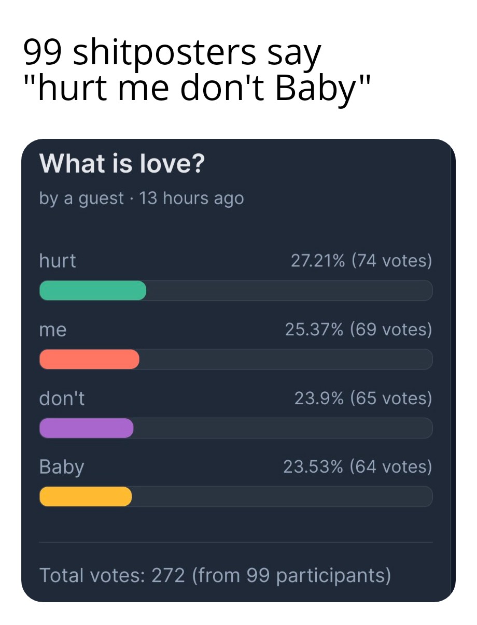Select the "me" poll option label
Screen dimensions: 477x625
(x=53, y=329)
